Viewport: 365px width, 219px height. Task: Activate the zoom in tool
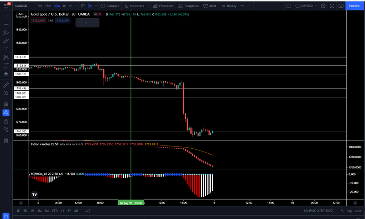tap(6, 94)
